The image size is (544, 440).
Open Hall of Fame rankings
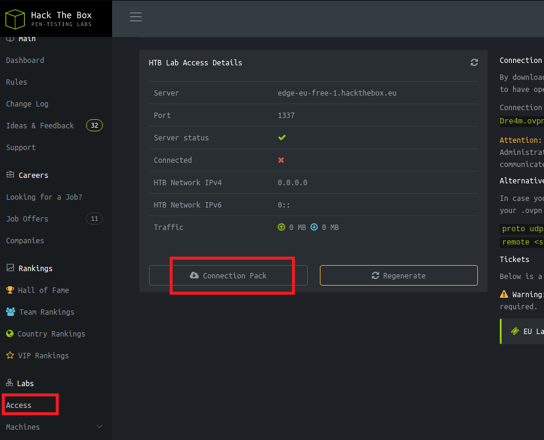[44, 291]
